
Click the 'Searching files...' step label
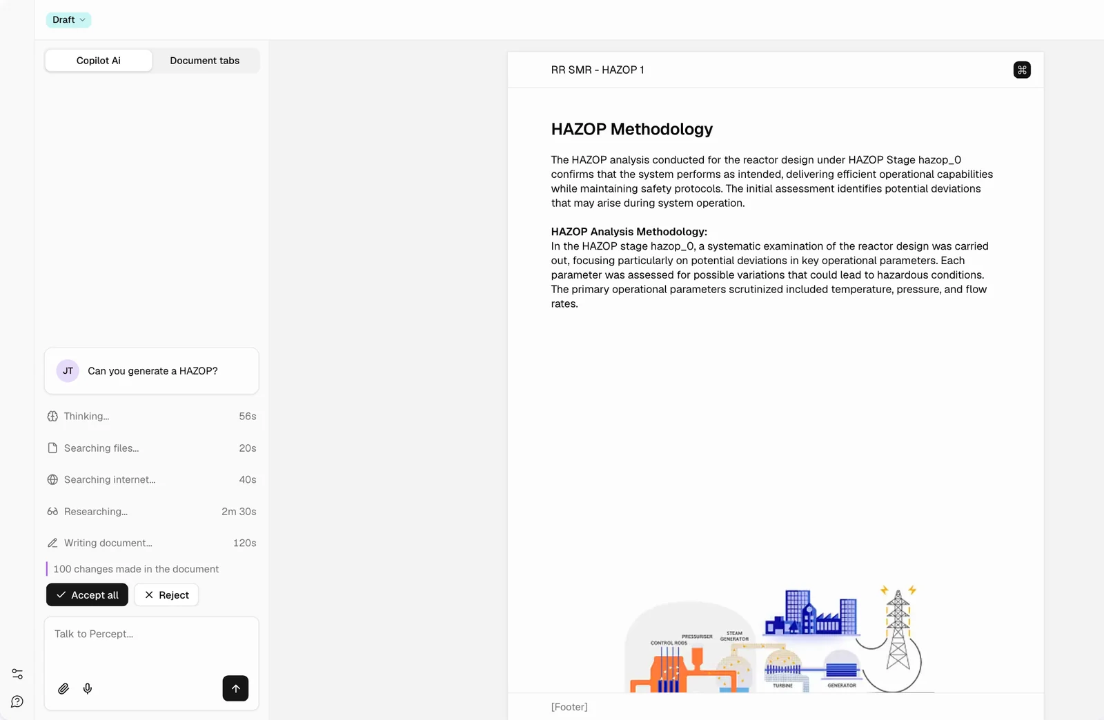[x=101, y=448]
